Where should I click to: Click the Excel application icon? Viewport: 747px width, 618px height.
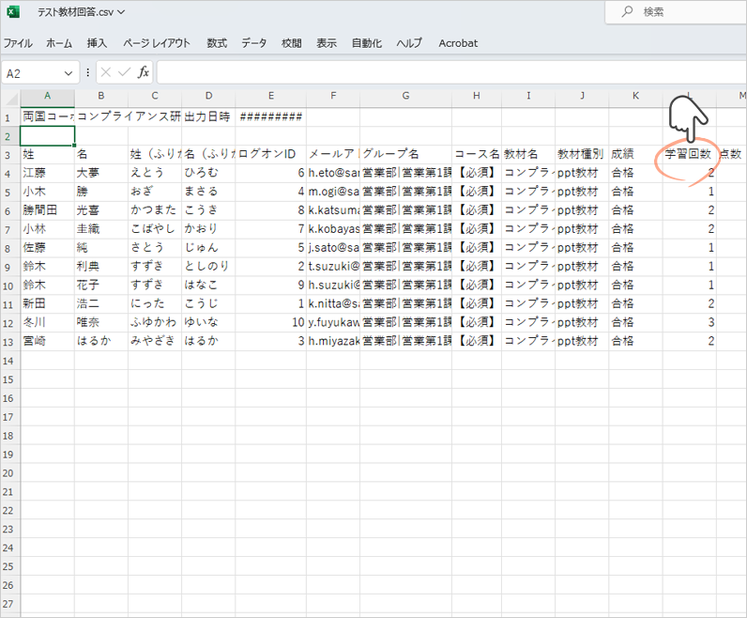click(13, 12)
